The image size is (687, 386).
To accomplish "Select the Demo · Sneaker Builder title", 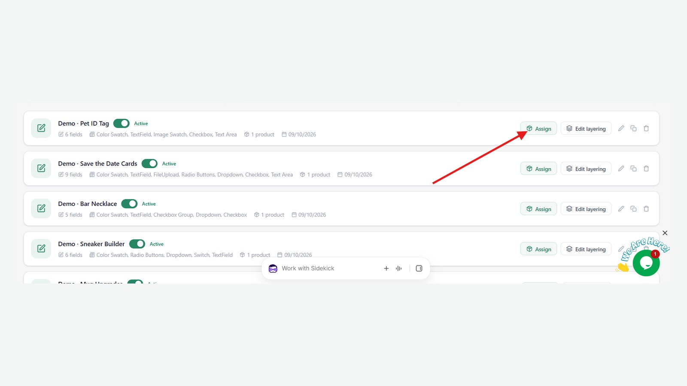I will pyautogui.click(x=91, y=244).
